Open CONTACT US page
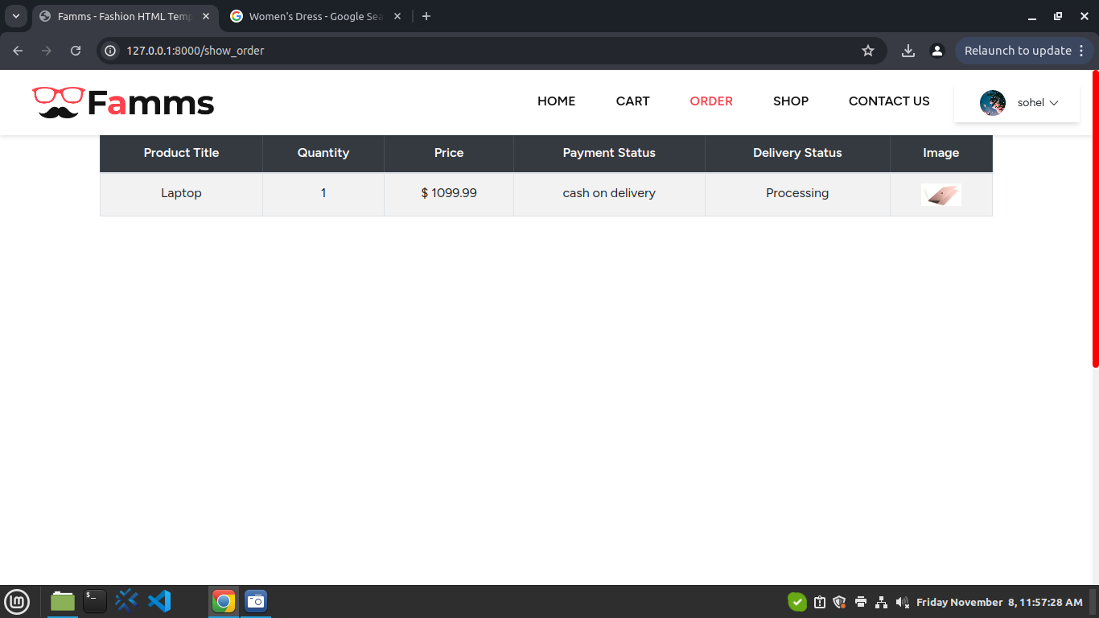 point(889,101)
